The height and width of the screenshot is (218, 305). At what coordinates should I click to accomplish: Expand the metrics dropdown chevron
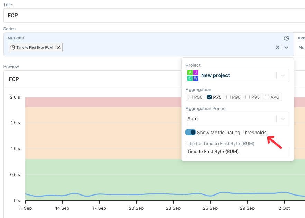[286, 47]
